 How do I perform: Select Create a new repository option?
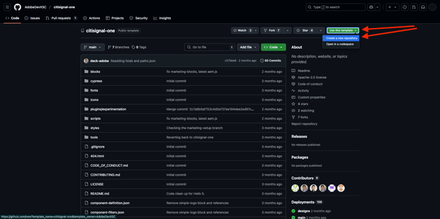pyautogui.click(x=341, y=38)
